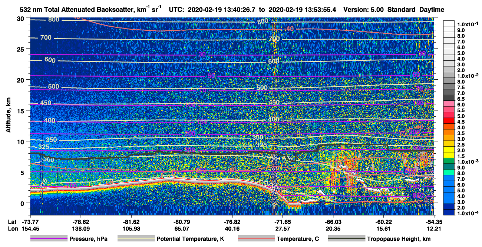Click the longitude value 105.93
This screenshot has width=482, height=247.
point(131,229)
